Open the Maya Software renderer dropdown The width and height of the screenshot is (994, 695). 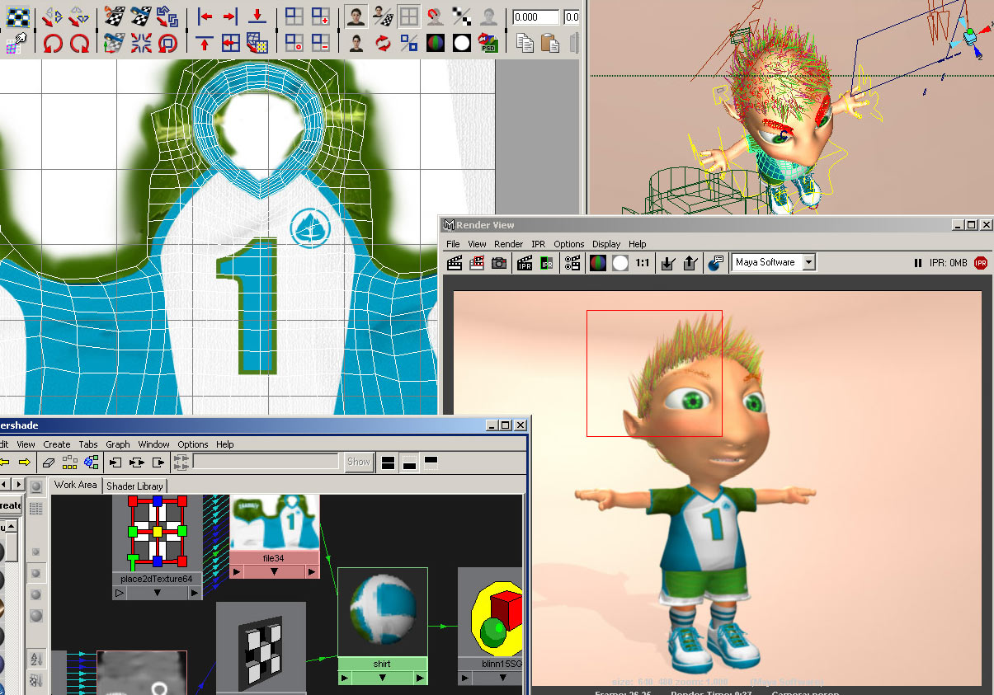click(808, 262)
